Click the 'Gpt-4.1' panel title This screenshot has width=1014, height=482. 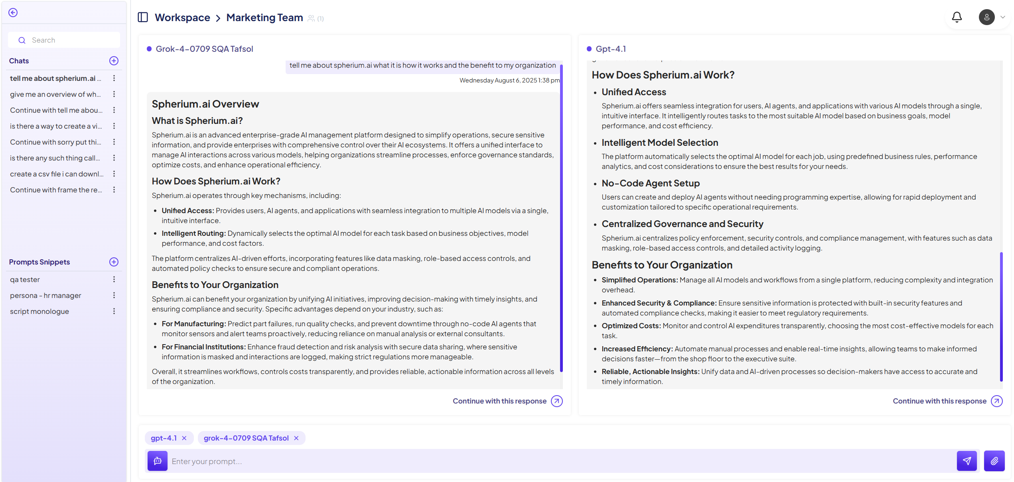(611, 49)
